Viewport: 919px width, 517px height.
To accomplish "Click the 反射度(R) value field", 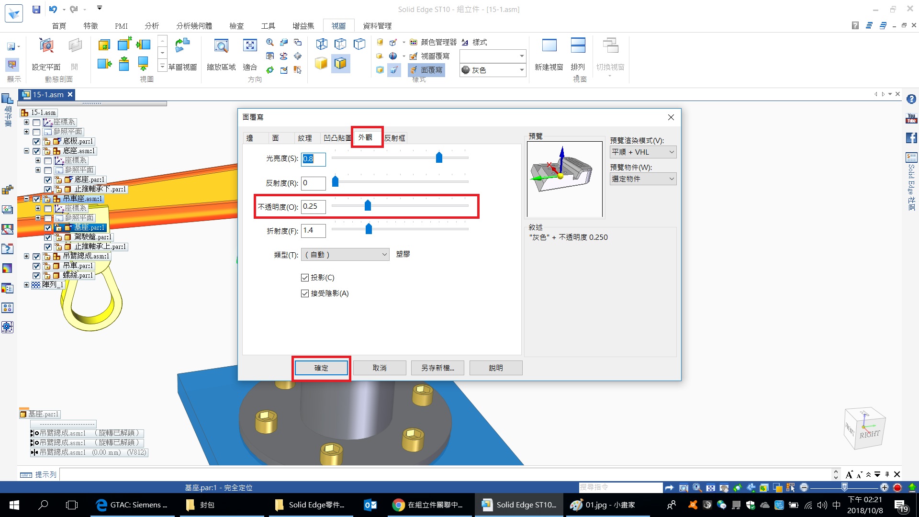I will pos(314,183).
